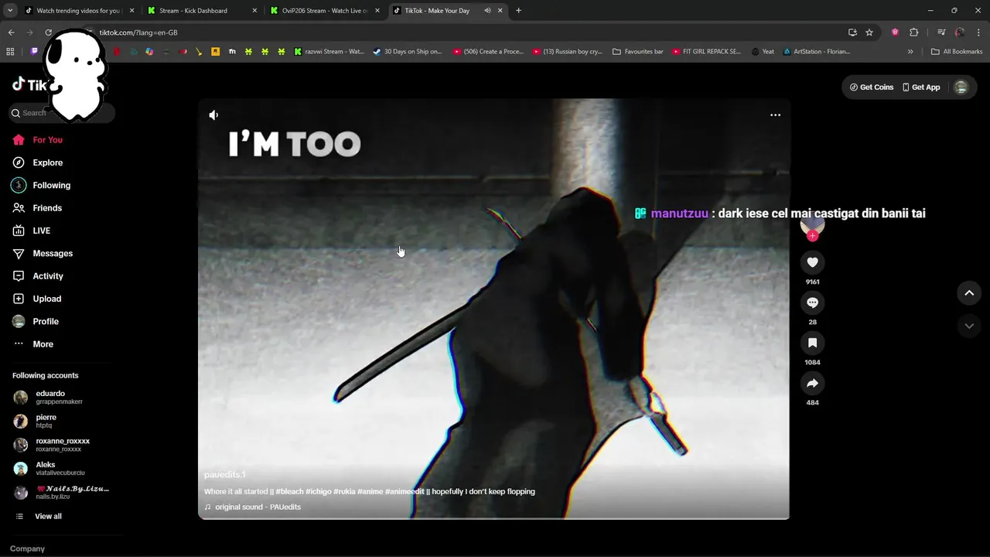Click the Get Coins button
This screenshot has width=990, height=557.
coord(871,87)
